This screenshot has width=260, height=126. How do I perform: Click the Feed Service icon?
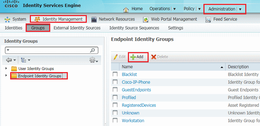208,20
